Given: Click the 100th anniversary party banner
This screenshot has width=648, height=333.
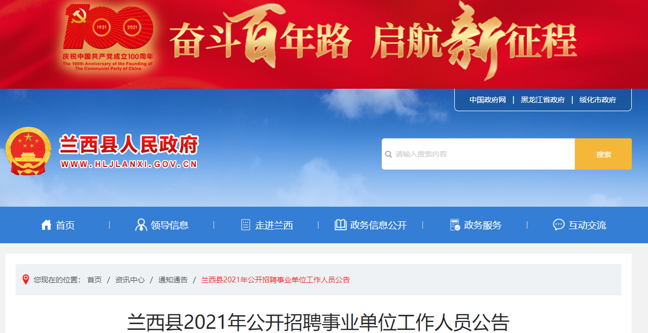Looking at the screenshot, I should (x=324, y=44).
